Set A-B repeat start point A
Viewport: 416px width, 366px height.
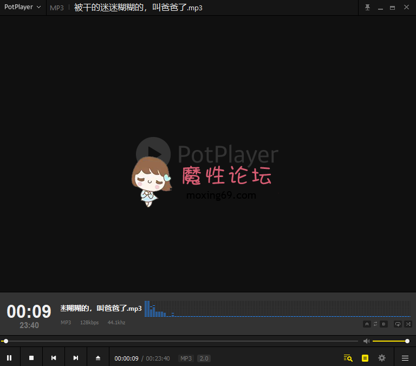click(x=367, y=324)
